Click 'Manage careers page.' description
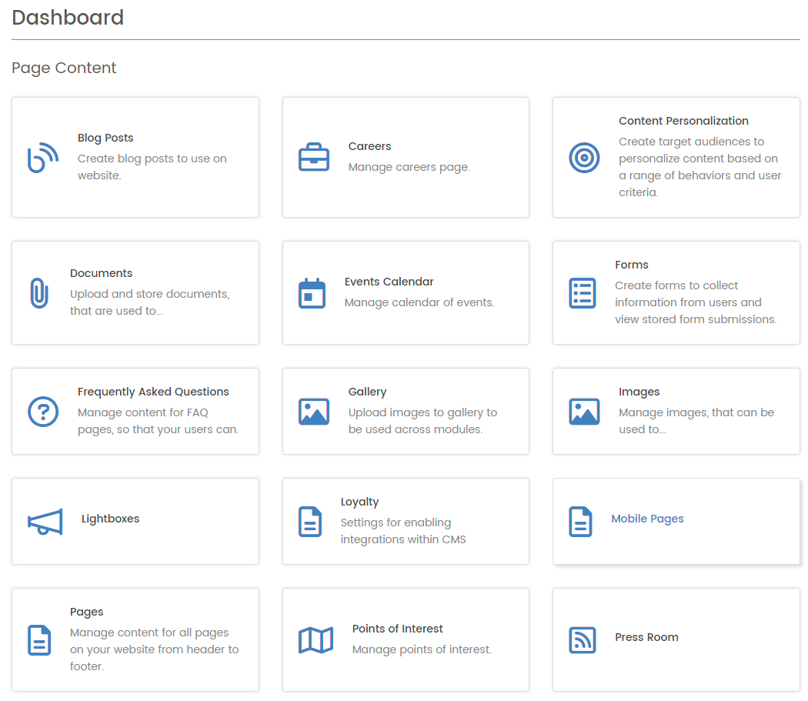Image resolution: width=808 pixels, height=701 pixels. coord(409,167)
